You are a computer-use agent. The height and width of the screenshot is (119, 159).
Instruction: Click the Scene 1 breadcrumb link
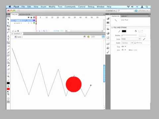click(20, 37)
